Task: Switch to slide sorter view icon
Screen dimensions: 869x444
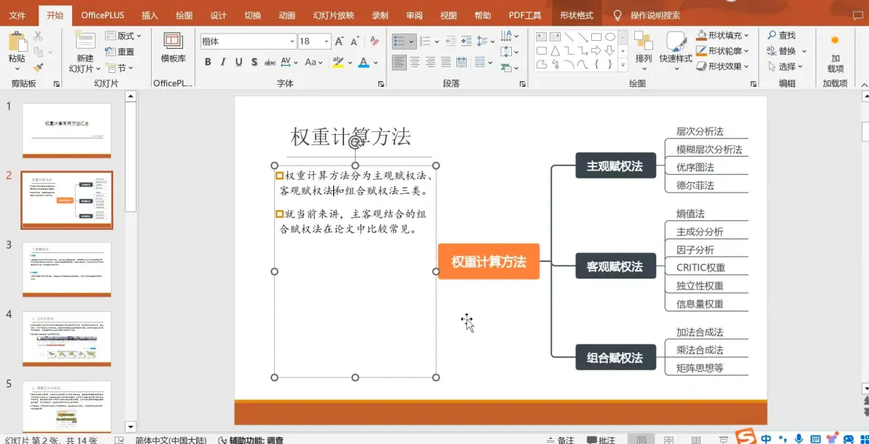Action: tap(669, 440)
